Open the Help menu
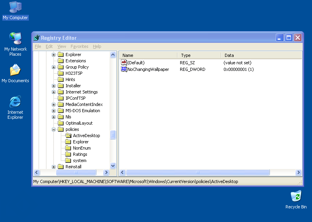This screenshot has height=222, width=312. click(97, 46)
